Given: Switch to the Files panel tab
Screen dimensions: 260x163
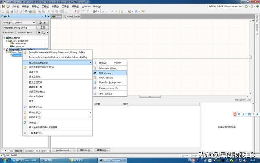Looking at the screenshot, I should [11, 151].
